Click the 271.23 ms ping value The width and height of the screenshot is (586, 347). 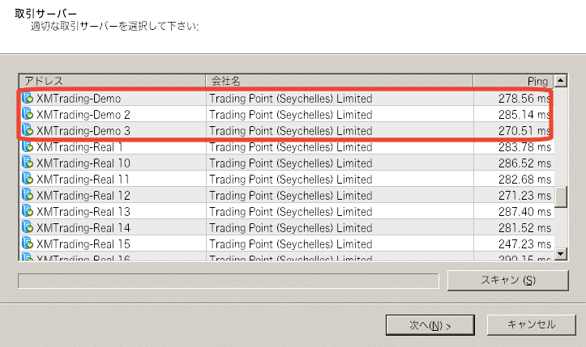click(x=524, y=196)
